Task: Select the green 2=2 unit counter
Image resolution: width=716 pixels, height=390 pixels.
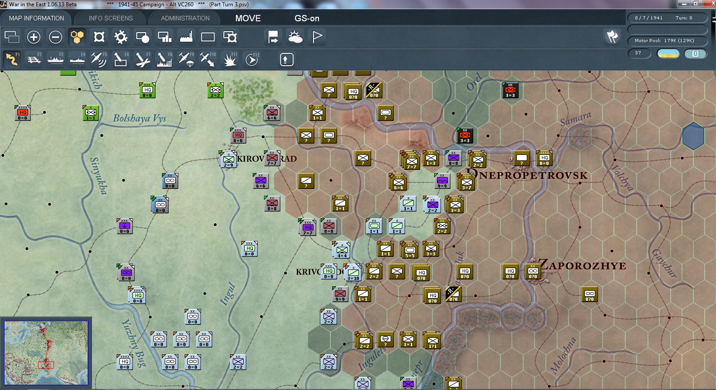Action: 216,91
